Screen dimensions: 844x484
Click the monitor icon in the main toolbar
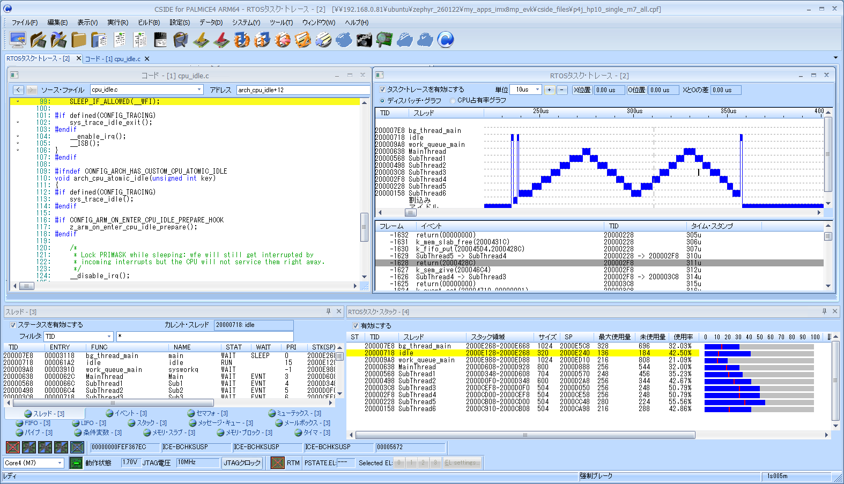[x=18, y=40]
